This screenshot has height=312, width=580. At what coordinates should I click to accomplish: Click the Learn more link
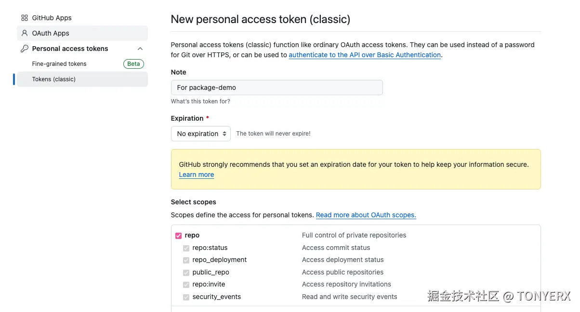197,175
